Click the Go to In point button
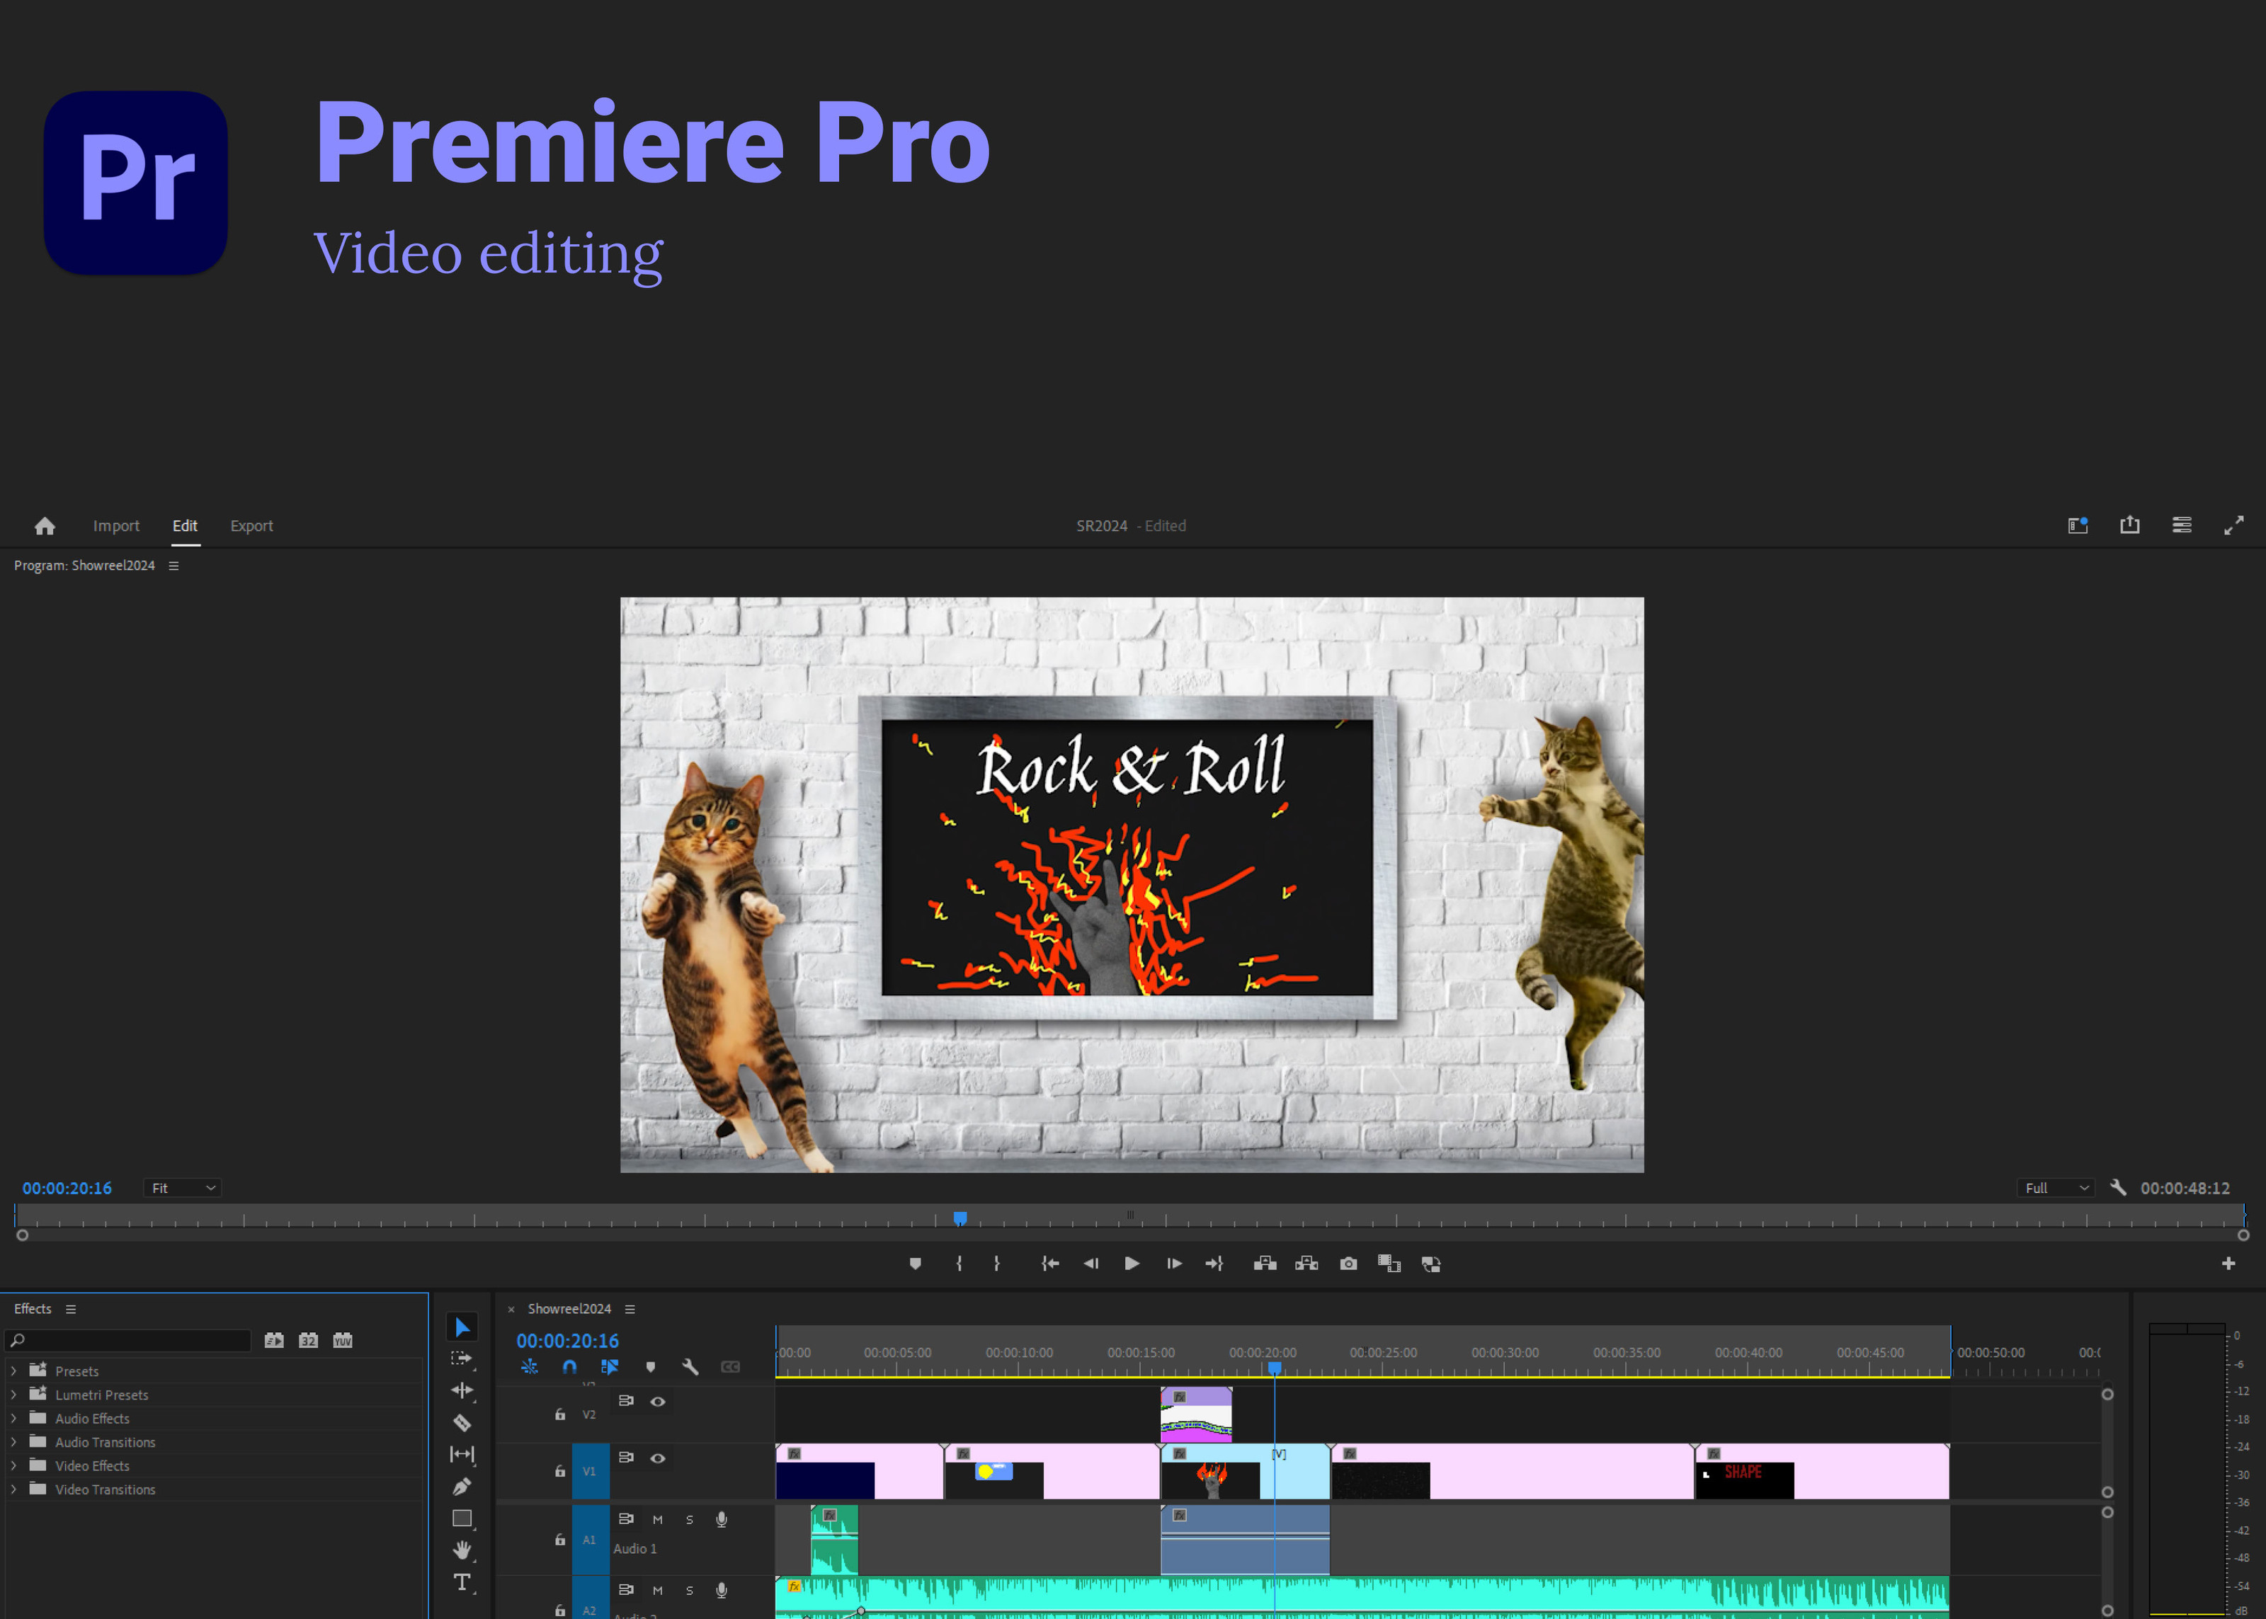2266x1619 pixels. click(x=1049, y=1263)
